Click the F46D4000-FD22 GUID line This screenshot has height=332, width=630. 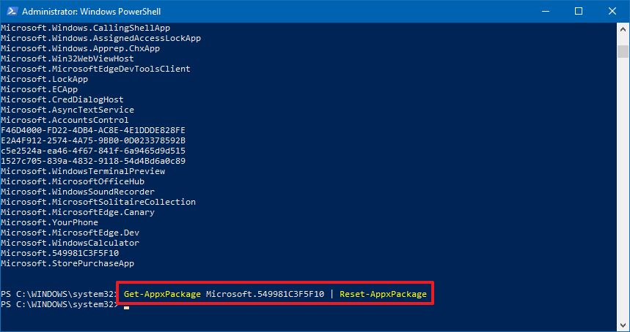click(93, 131)
